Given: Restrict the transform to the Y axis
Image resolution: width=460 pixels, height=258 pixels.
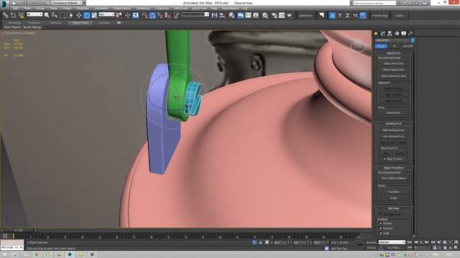Looking at the screenshot, I should pos(340,16).
